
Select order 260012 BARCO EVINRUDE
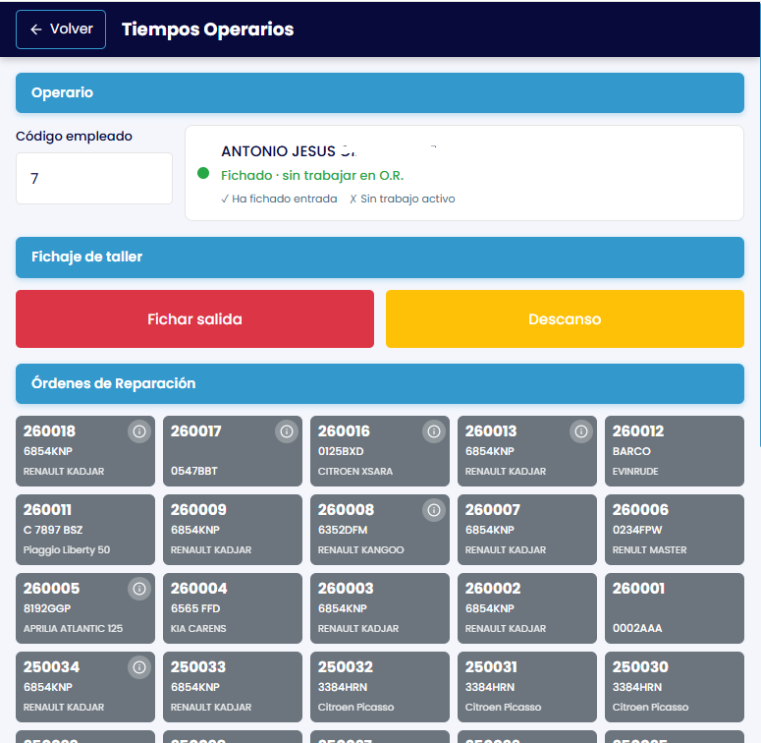click(675, 451)
